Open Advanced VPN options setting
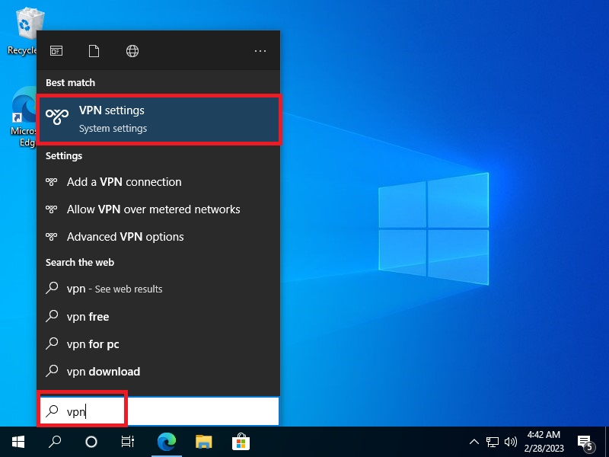The height and width of the screenshot is (457, 609). [125, 237]
